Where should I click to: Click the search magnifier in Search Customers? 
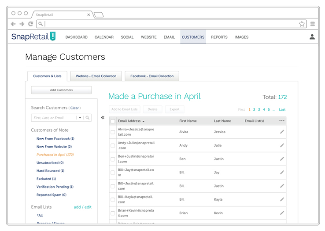[x=88, y=118]
